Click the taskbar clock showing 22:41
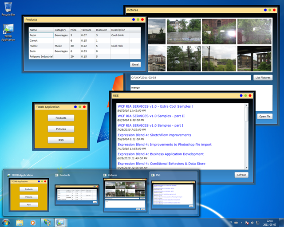This screenshot has height=227, width=284. coord(269,223)
